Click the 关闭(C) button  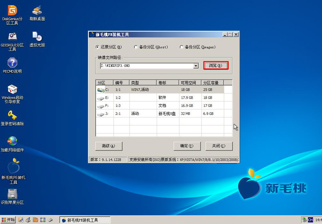tap(219, 146)
